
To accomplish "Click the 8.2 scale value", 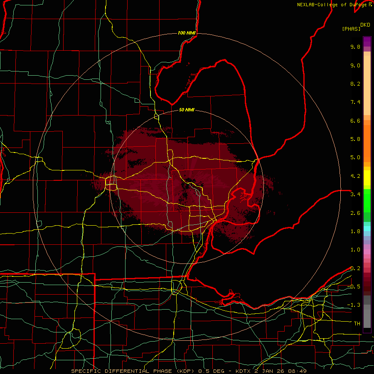I will point(355,84).
